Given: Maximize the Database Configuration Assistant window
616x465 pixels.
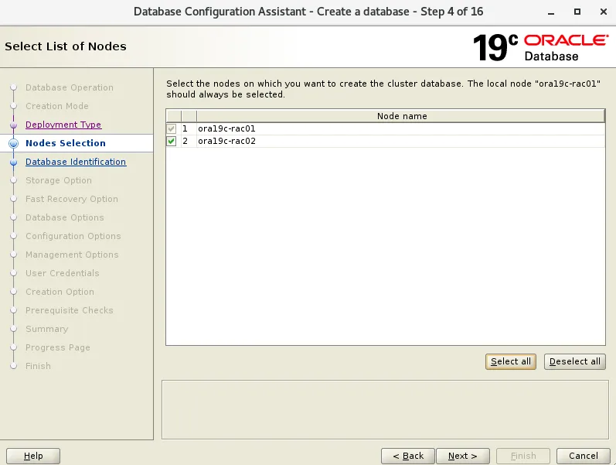Looking at the screenshot, I should coord(577,12).
